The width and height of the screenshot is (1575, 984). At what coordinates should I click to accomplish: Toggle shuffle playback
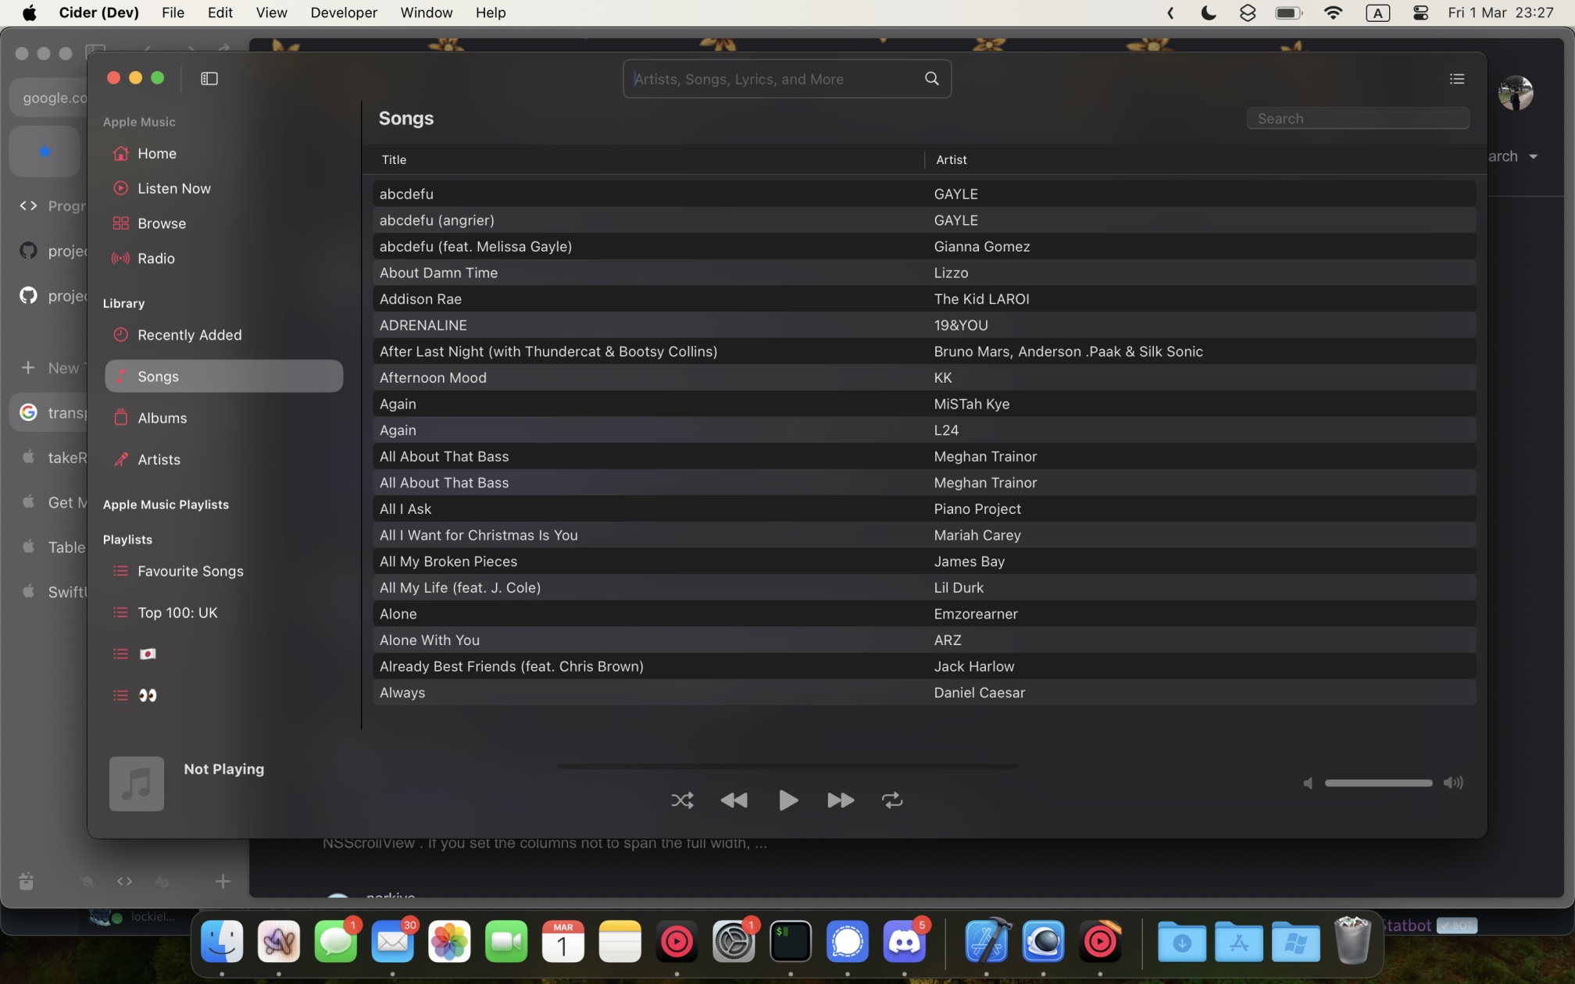(x=682, y=800)
